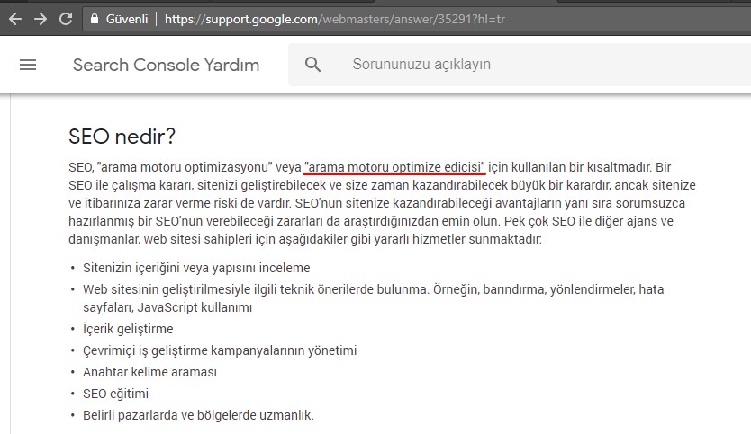Select the support.google.com URL in address bar
751x434 pixels.
tap(335, 19)
